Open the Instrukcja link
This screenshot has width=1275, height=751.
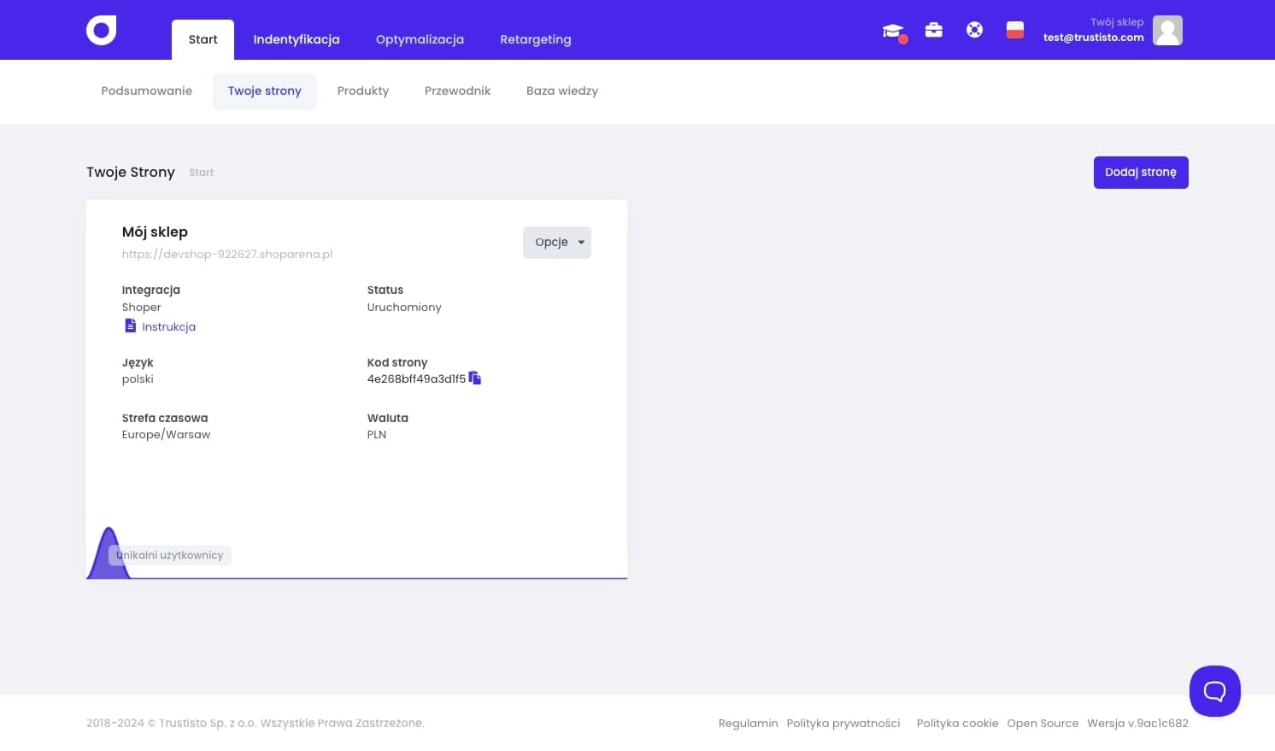(168, 326)
